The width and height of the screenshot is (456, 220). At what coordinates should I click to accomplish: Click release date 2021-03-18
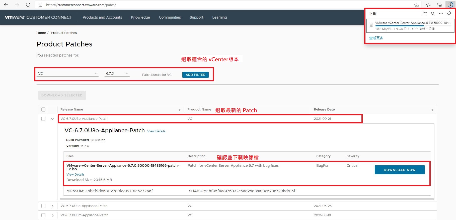coord(322,215)
